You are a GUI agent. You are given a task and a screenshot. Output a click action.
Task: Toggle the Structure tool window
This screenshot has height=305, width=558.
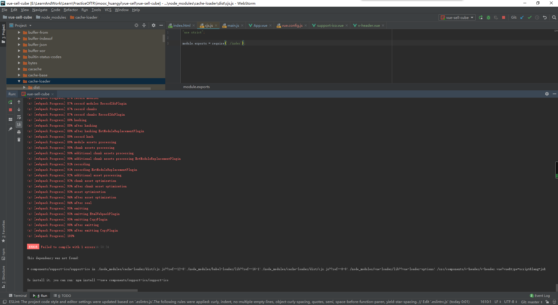(x=3, y=277)
